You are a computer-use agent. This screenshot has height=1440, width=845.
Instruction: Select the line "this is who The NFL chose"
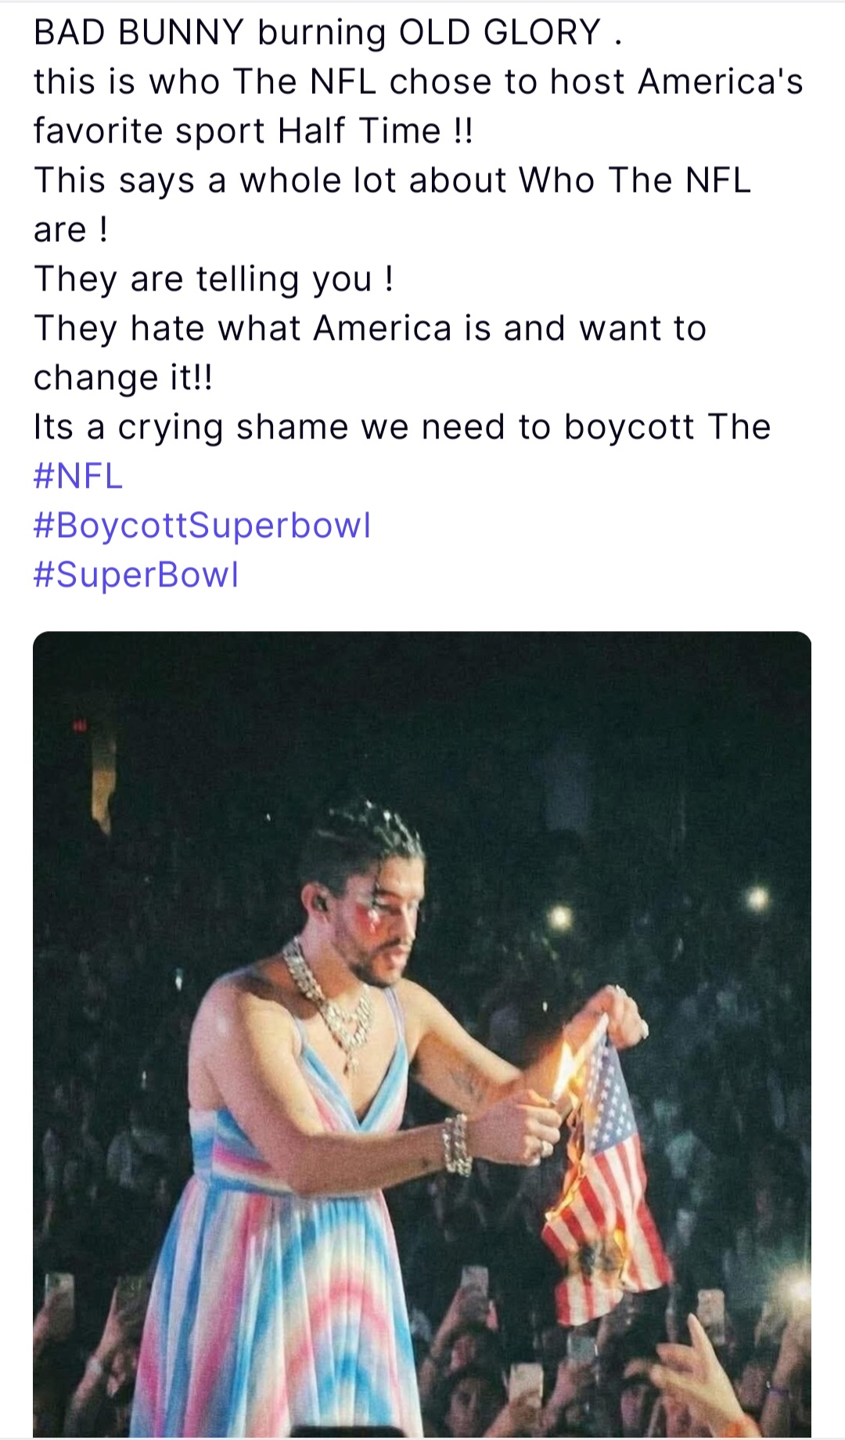pos(418,82)
